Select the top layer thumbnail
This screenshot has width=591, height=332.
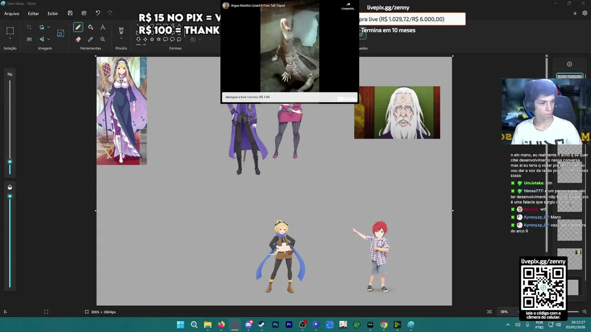570,77
